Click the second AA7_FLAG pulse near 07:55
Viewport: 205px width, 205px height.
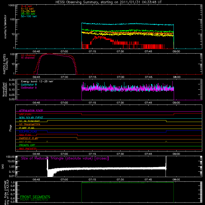pos(166,142)
